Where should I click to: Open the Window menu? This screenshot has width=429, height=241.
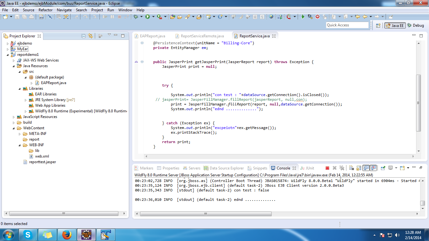125,10
